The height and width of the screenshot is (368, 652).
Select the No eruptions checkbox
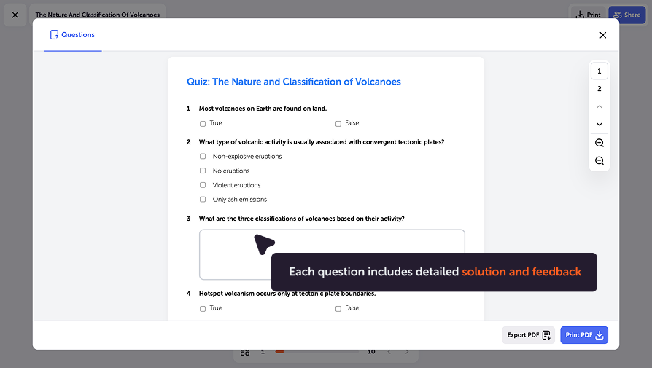pyautogui.click(x=203, y=171)
